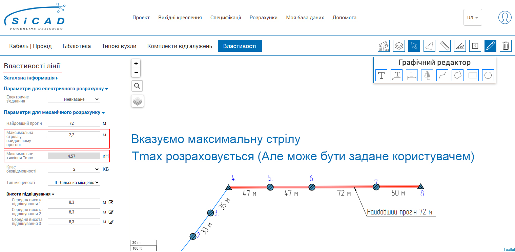Click the information tool icon
This screenshot has width=515, height=252.
pyautogui.click(x=475, y=46)
